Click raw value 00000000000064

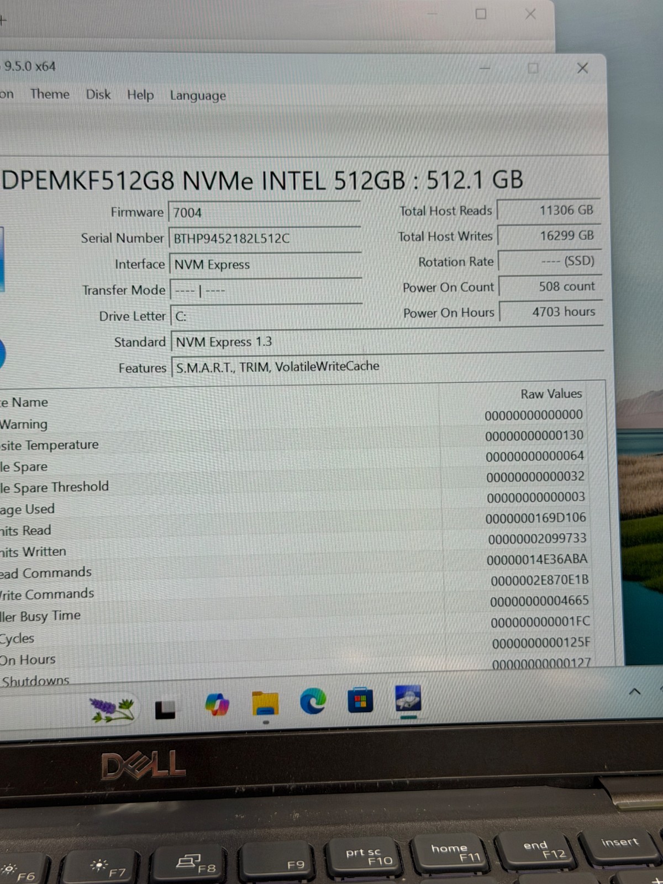coord(535,456)
